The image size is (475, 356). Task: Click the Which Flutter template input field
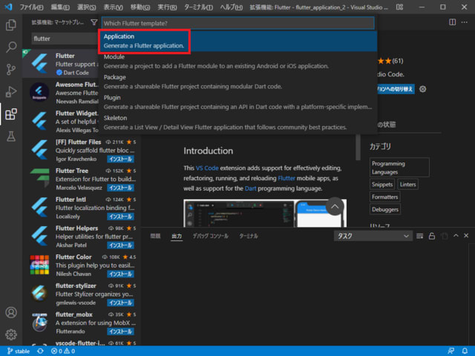click(x=237, y=23)
